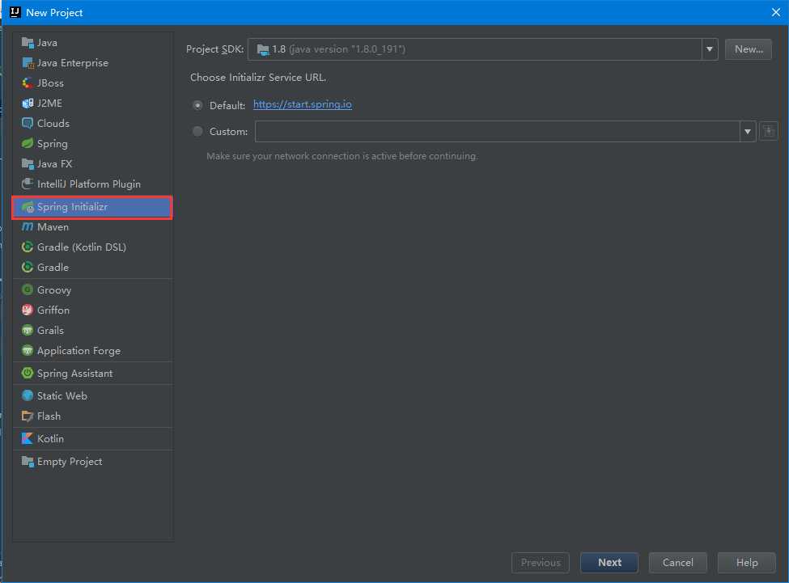Pick the Groovy icon
The height and width of the screenshot is (583, 789).
(x=28, y=290)
